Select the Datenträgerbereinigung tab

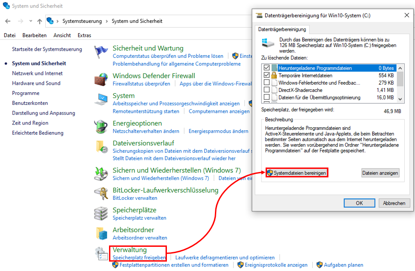(282, 29)
